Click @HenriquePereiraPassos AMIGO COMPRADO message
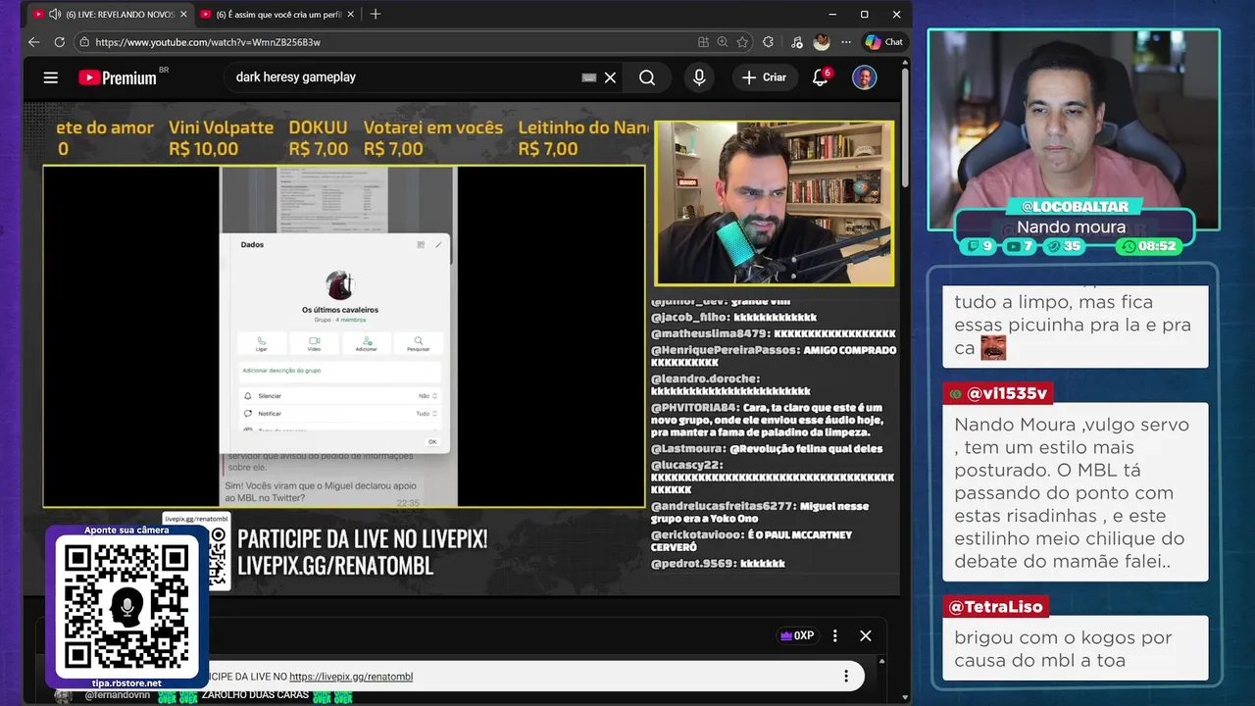 click(x=773, y=356)
